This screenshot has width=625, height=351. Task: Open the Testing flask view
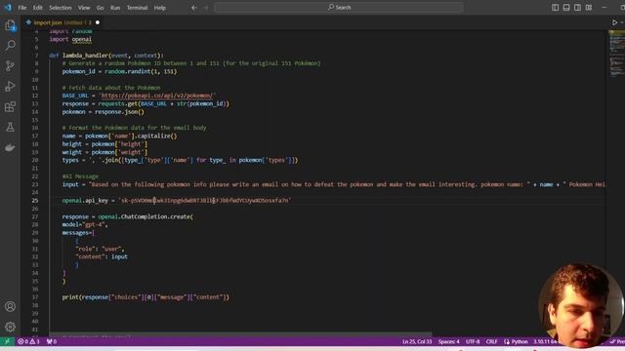pyautogui.click(x=11, y=127)
